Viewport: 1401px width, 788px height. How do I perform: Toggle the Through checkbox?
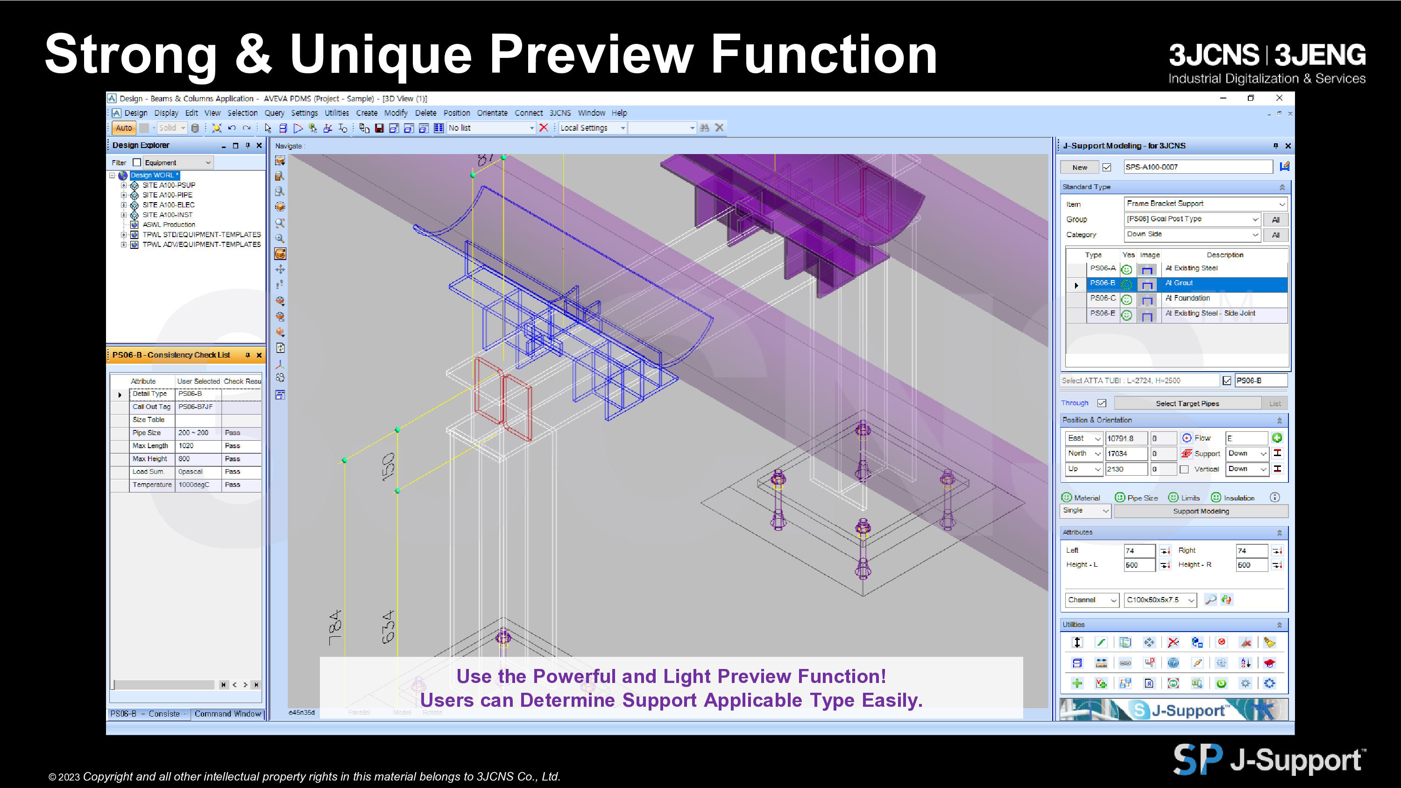point(1101,403)
